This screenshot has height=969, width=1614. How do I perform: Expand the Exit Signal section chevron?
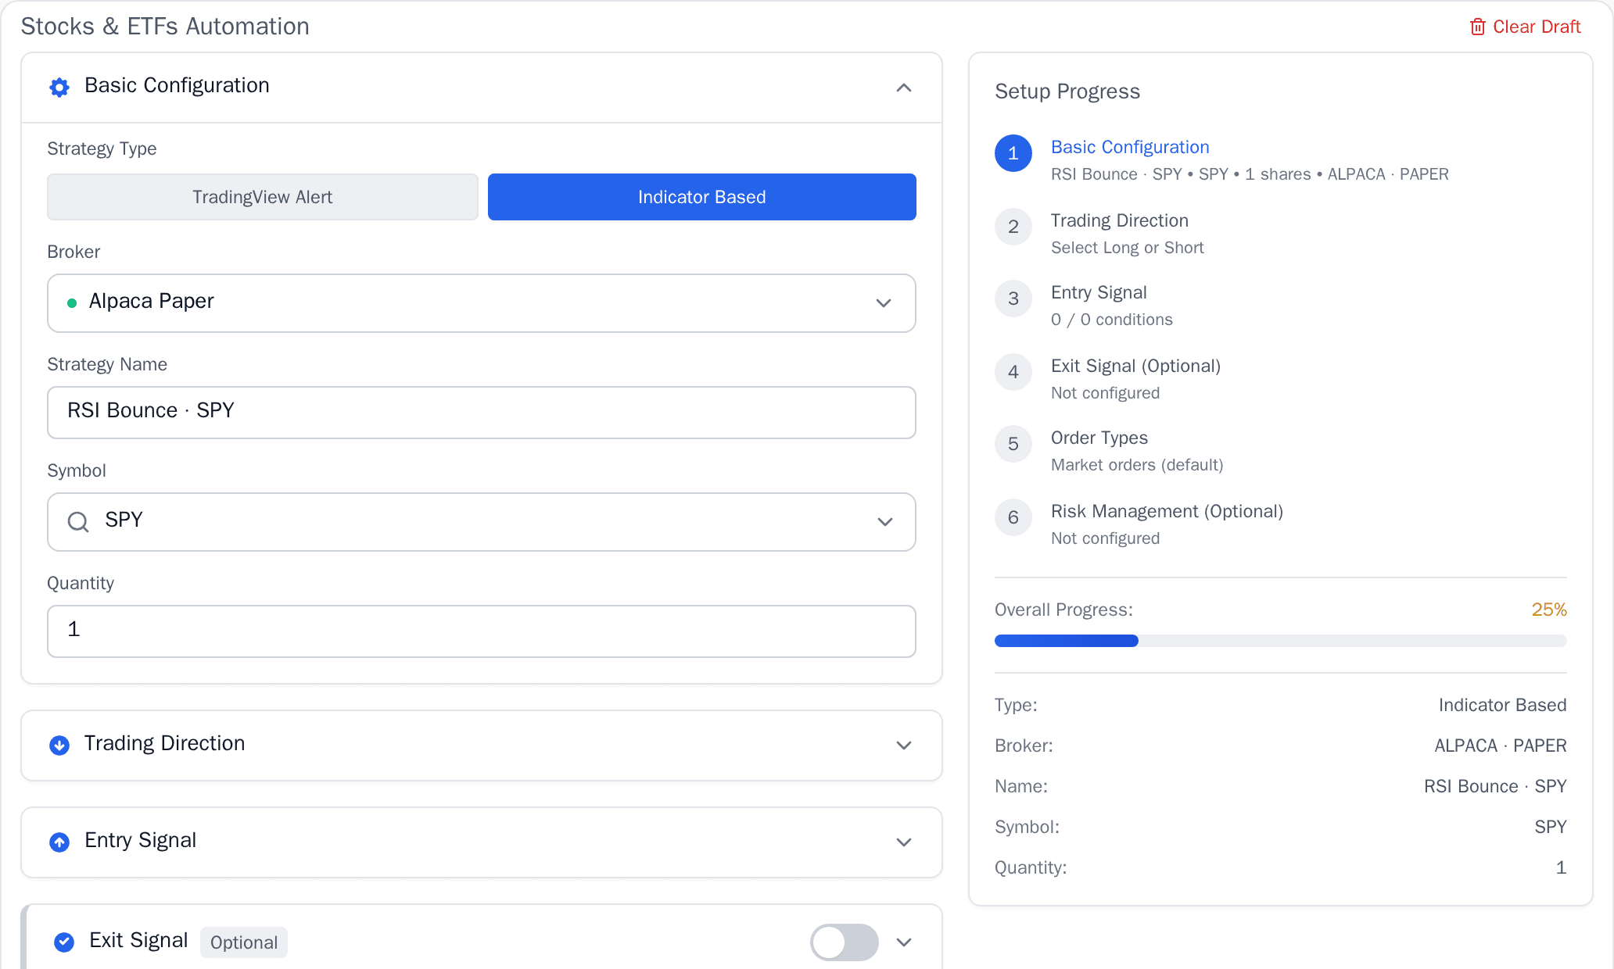pyautogui.click(x=904, y=942)
